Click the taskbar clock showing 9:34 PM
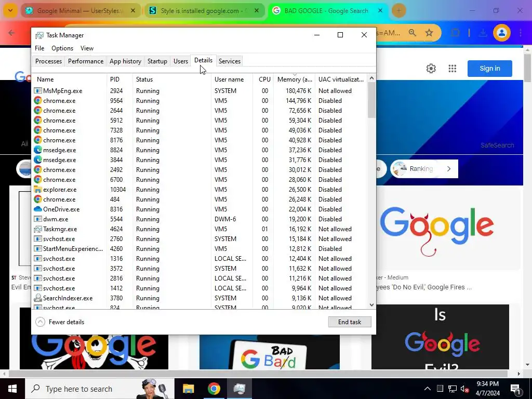 click(487, 389)
